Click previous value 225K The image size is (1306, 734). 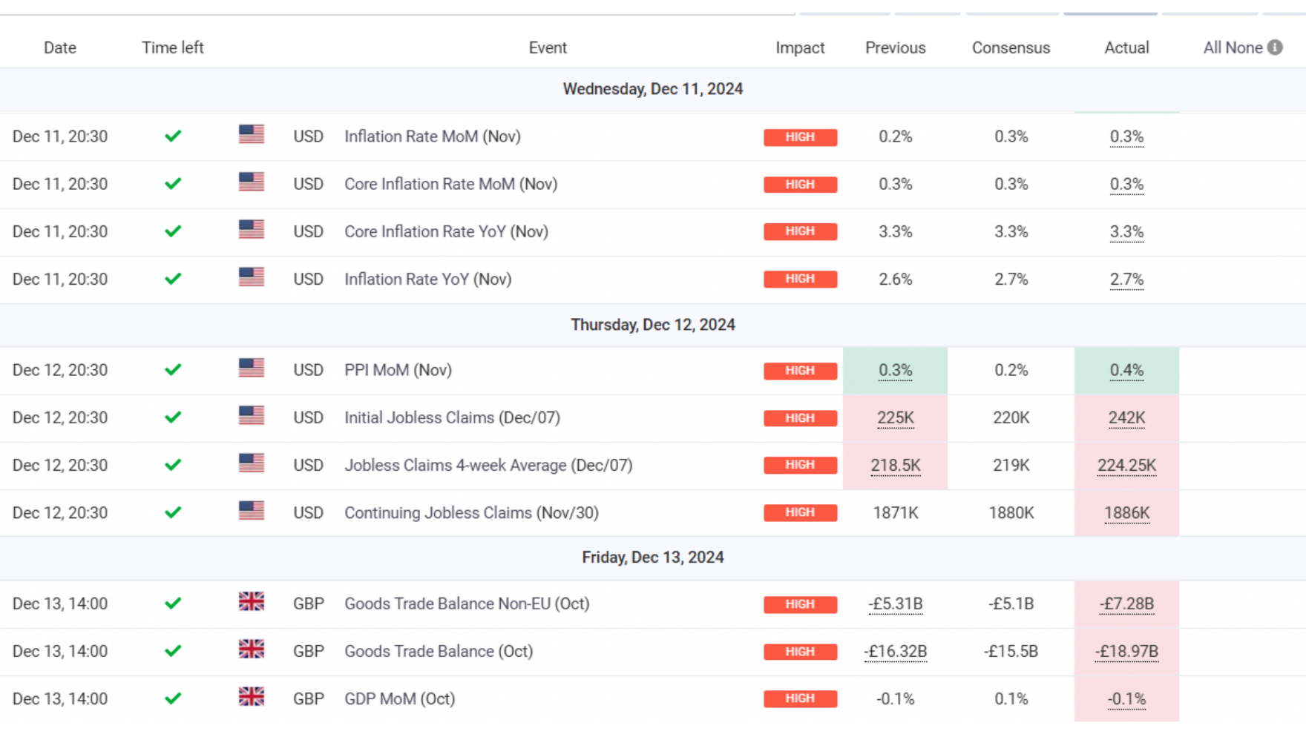[896, 417]
